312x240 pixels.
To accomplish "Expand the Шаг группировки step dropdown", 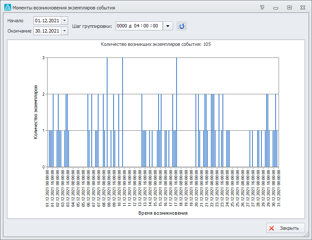I will click(x=168, y=26).
